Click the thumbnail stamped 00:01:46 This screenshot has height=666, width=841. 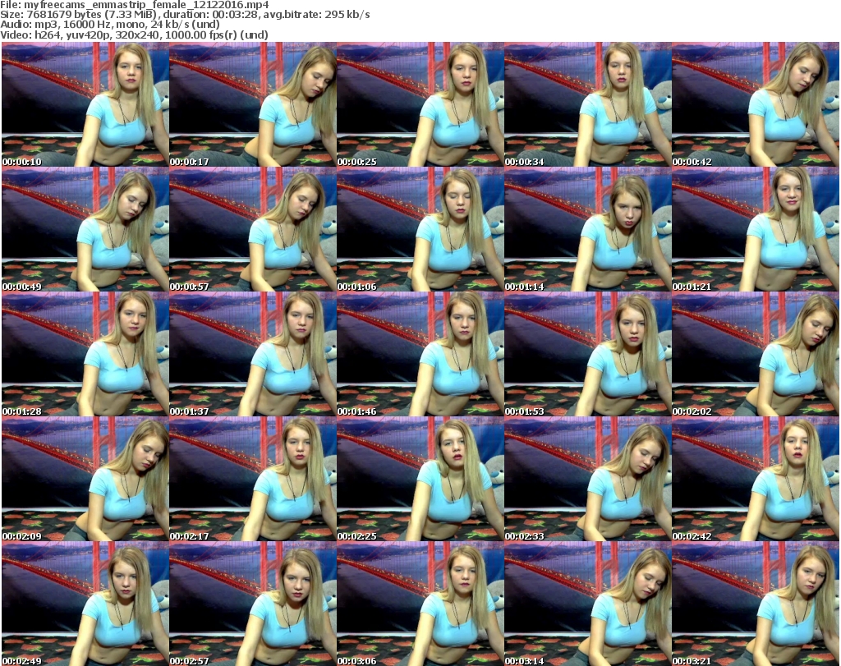[x=420, y=355]
